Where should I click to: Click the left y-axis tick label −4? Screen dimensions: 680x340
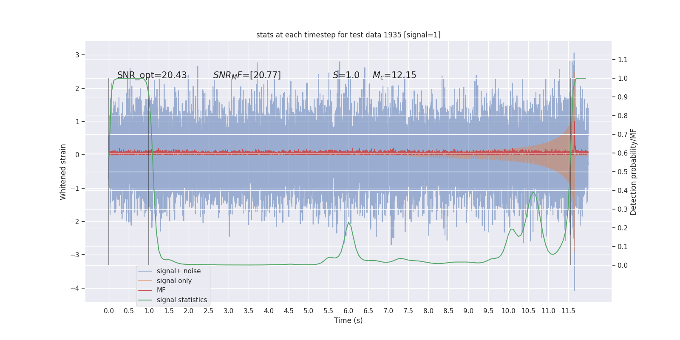[x=75, y=288]
